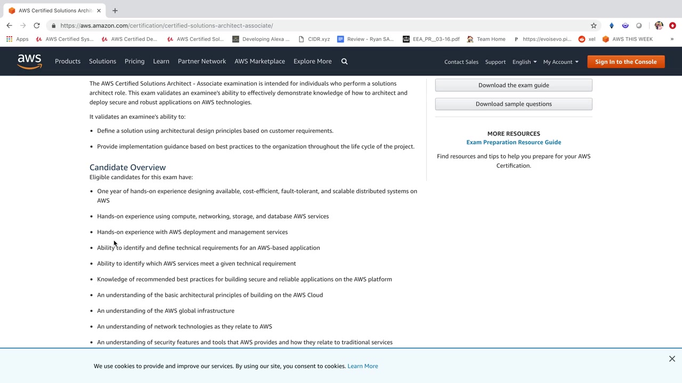This screenshot has height=383, width=682.
Task: Go back using the browser back arrow
Action: coord(9,26)
